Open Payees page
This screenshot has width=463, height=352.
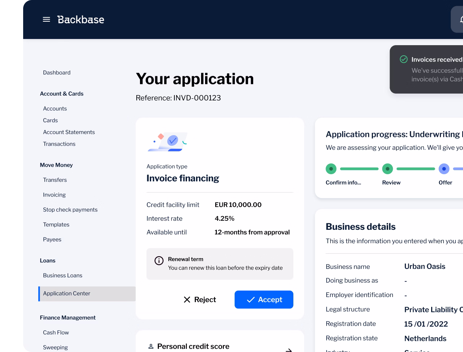point(52,239)
